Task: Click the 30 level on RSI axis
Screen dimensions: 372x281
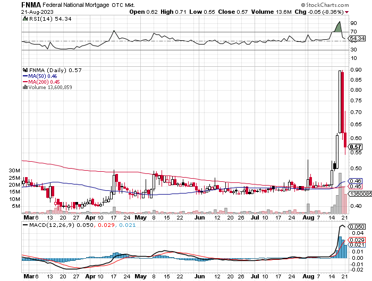Action: [353, 49]
